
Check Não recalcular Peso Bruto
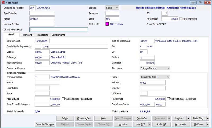pos(168,99)
